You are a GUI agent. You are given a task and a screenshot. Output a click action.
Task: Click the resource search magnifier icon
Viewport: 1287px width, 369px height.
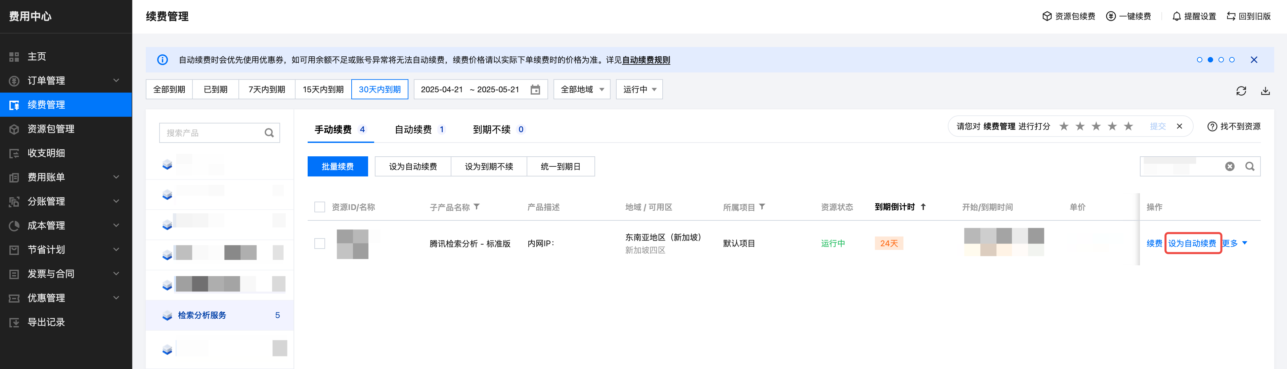(1249, 167)
